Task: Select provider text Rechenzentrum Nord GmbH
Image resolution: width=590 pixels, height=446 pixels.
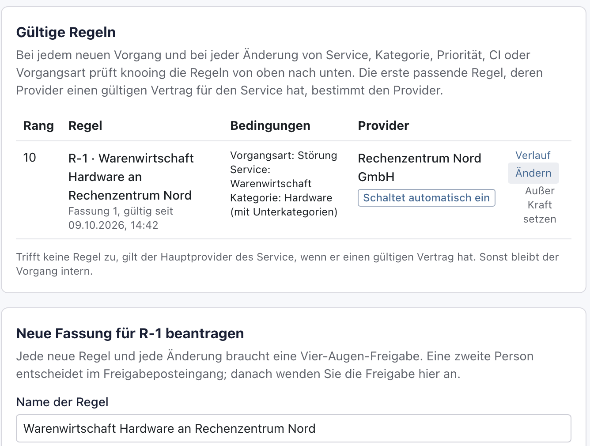Action: [x=419, y=167]
